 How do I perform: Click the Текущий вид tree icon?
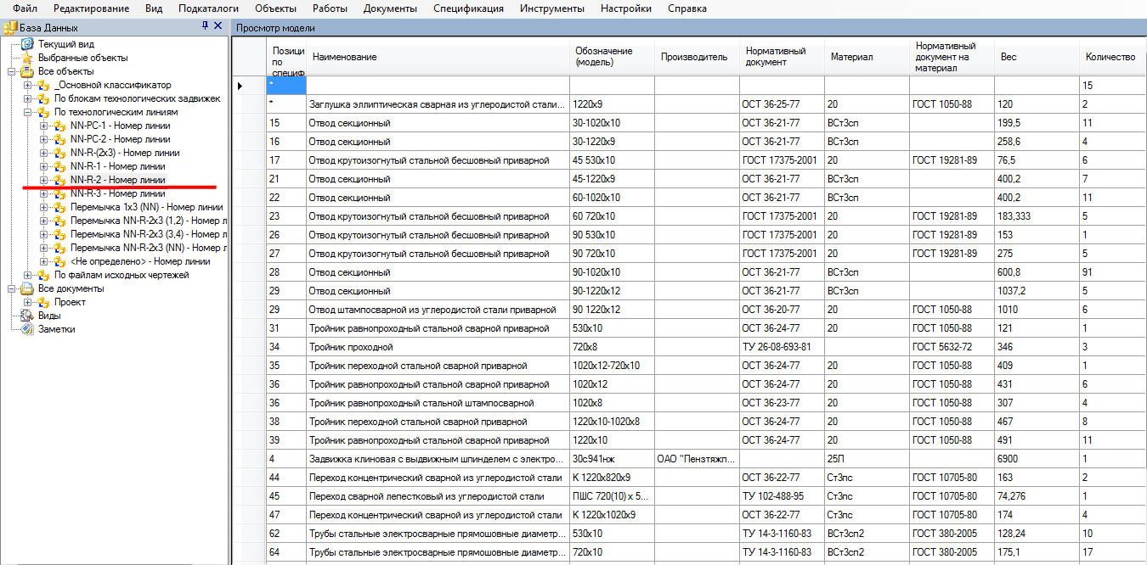pyautogui.click(x=28, y=44)
